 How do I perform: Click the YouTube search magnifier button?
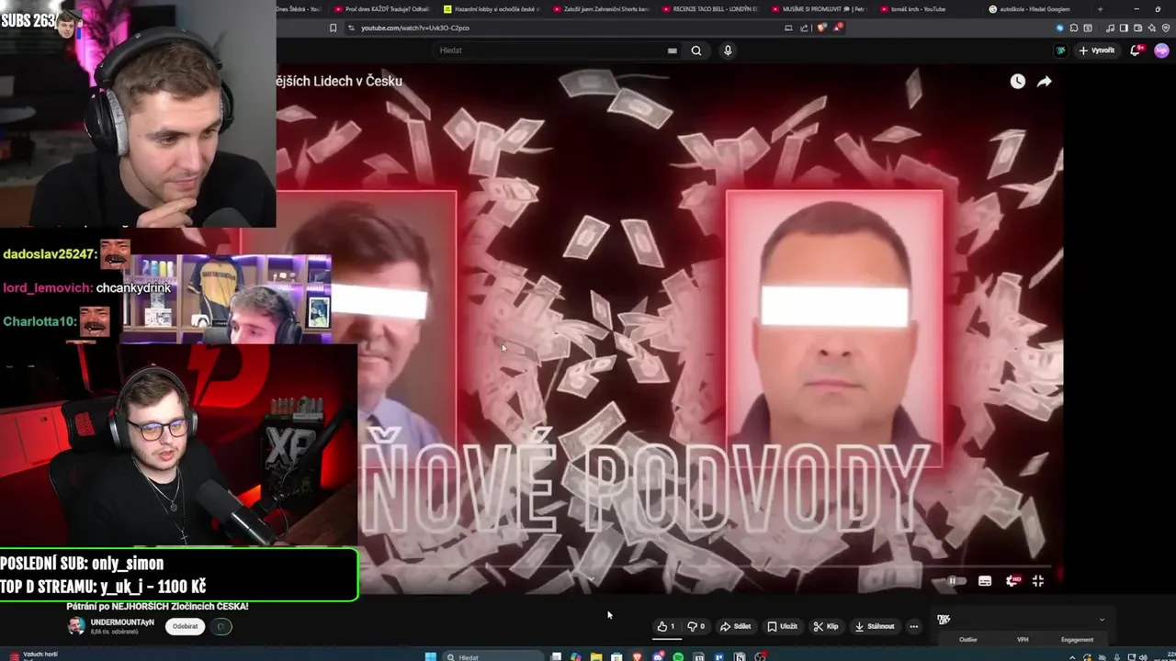(x=696, y=50)
